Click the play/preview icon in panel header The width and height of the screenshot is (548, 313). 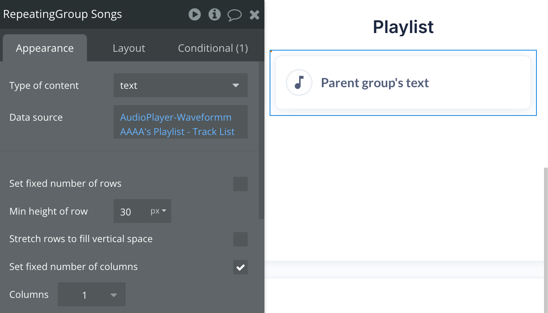195,15
